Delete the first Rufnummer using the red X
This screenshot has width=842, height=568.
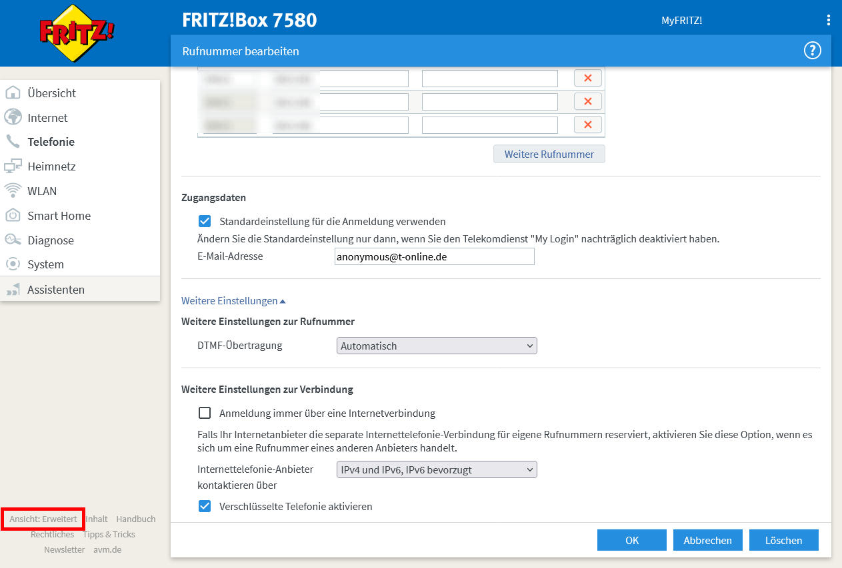tap(587, 78)
